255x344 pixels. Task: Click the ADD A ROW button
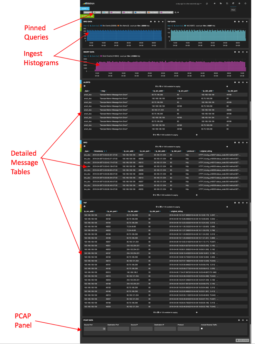pos(242,340)
